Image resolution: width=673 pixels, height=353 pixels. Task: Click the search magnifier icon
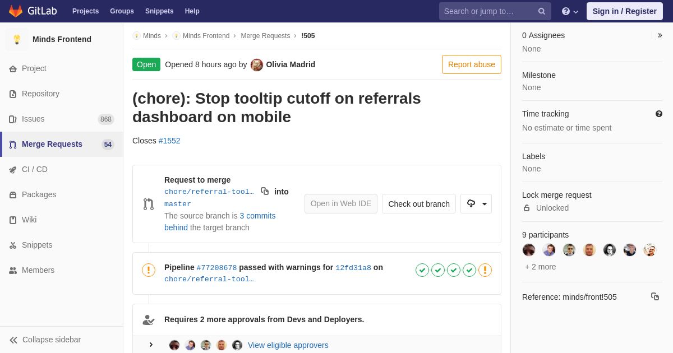pyautogui.click(x=541, y=11)
